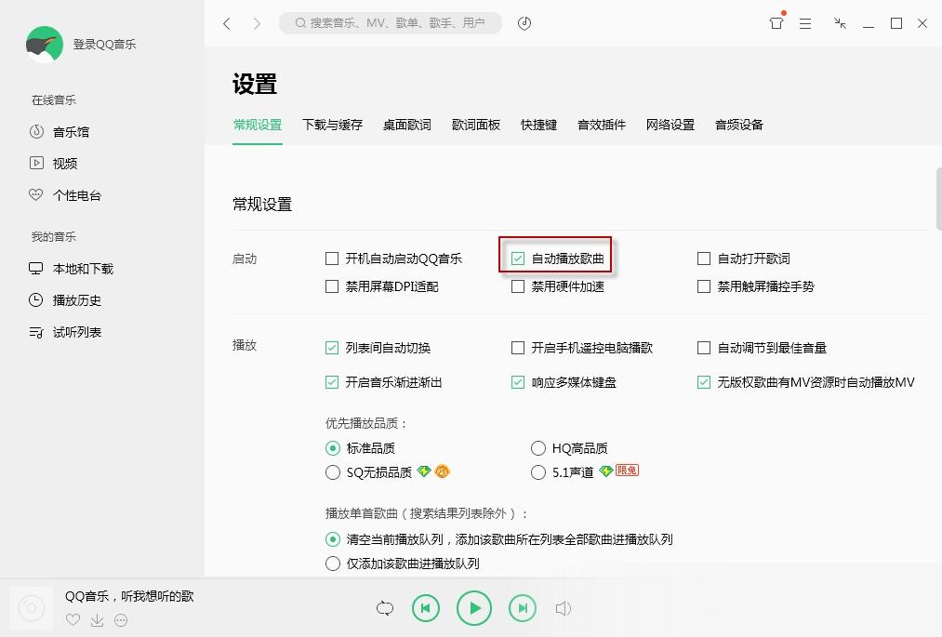Uncheck 无版权歌曲有MV资源时自动播放MV checkbox

point(704,382)
